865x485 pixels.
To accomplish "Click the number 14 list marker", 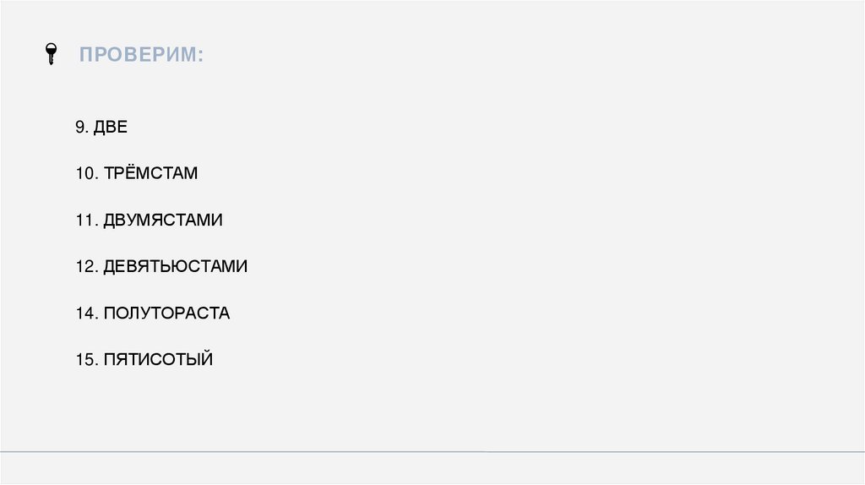I will click(85, 313).
